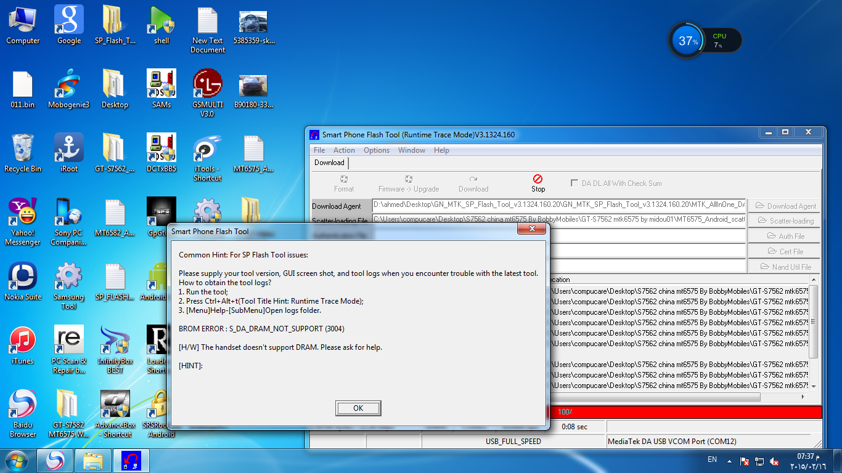Click the Download Agent browse button
Screen dimensions: 842x473
pos(785,206)
